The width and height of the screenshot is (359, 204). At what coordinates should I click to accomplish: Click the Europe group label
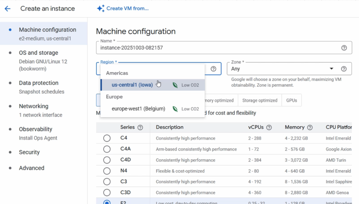[114, 97]
